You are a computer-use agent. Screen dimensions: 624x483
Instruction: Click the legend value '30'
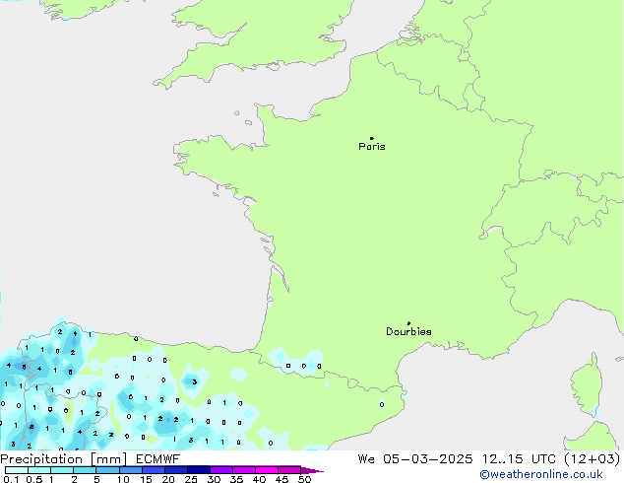(214, 479)
